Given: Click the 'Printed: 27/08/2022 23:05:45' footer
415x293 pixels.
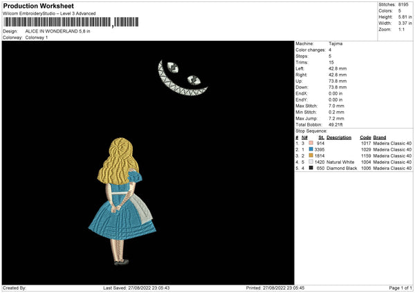Looking at the screenshot, I should click(x=275, y=287).
